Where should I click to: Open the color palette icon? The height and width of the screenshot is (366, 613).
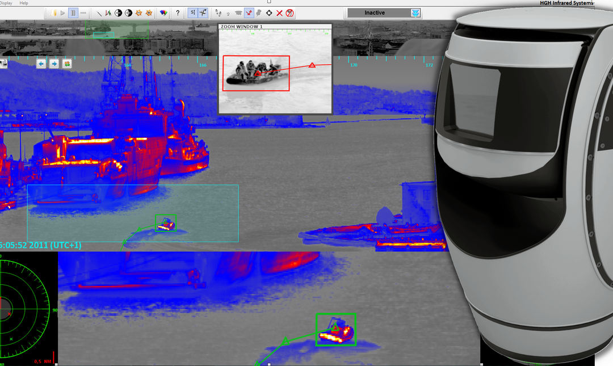163,13
